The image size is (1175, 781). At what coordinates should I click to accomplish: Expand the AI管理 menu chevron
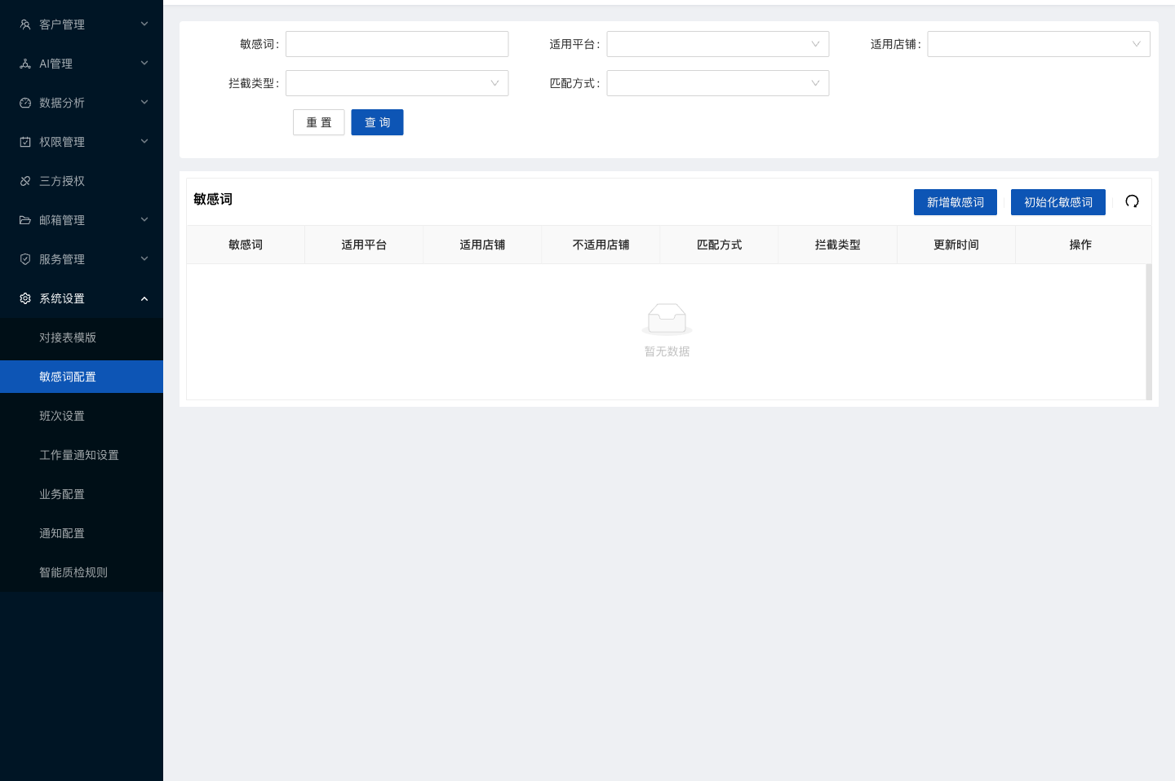tap(144, 64)
